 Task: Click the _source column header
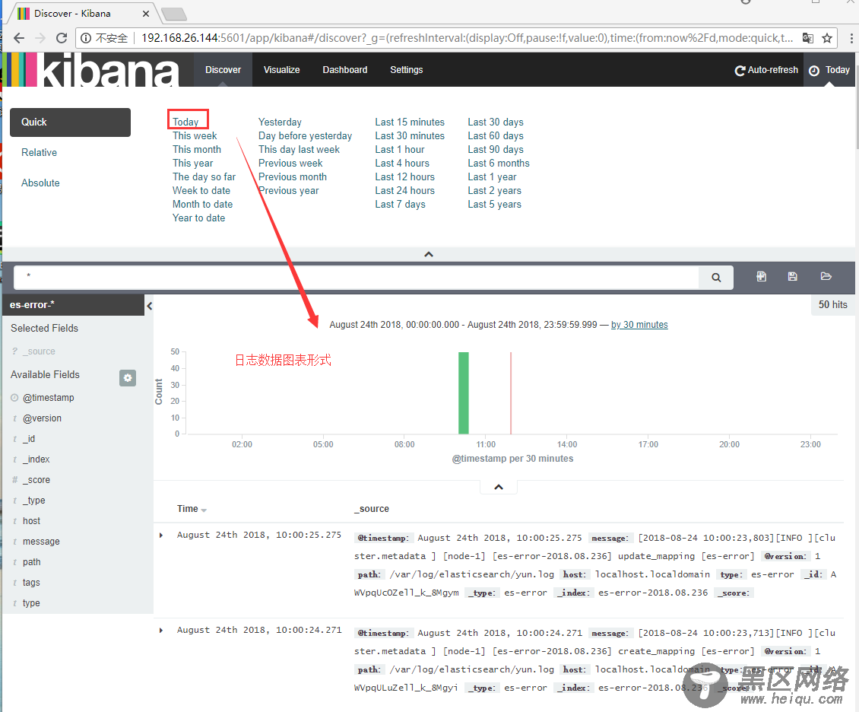click(x=372, y=509)
